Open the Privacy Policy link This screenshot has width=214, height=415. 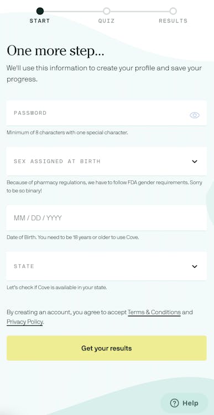pos(24,322)
